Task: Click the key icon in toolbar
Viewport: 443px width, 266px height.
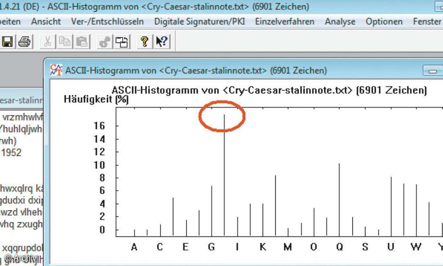Action: [x=104, y=42]
